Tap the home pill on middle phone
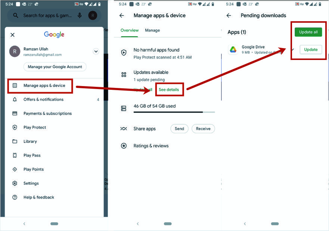The width and height of the screenshot is (329, 231). pyautogui.click(x=168, y=224)
